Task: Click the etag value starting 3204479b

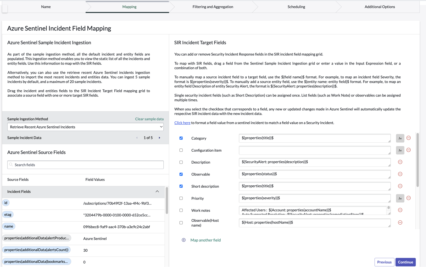Action: click(x=117, y=215)
